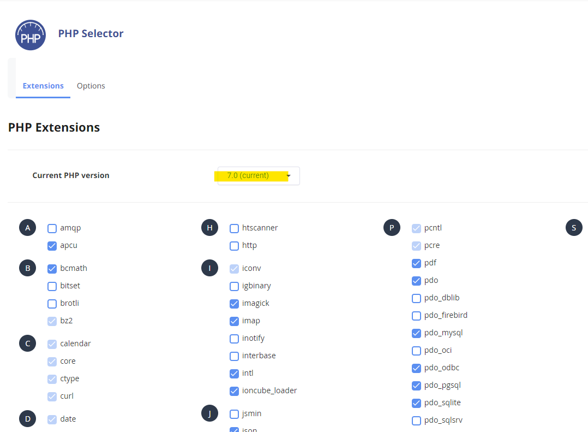Click the letter I group badge
The height and width of the screenshot is (432, 588).
[x=209, y=268]
